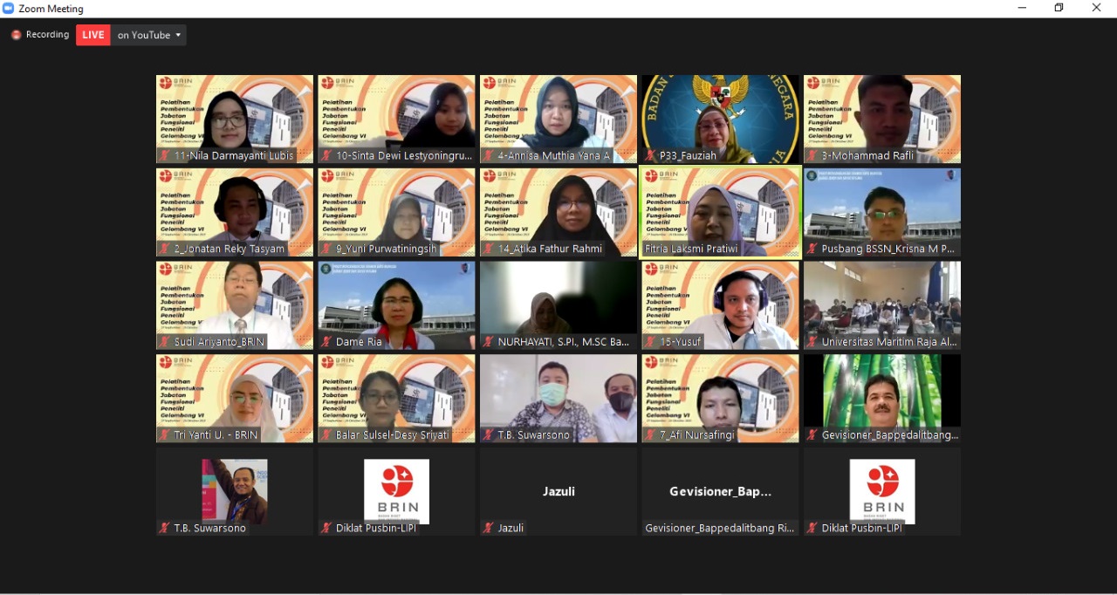Open the "on YouTube" live stream dropdown
The width and height of the screenshot is (1117, 595).
[x=149, y=35]
